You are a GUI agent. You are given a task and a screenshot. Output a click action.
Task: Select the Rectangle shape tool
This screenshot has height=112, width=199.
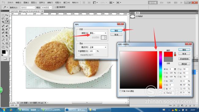click(x=7, y=43)
